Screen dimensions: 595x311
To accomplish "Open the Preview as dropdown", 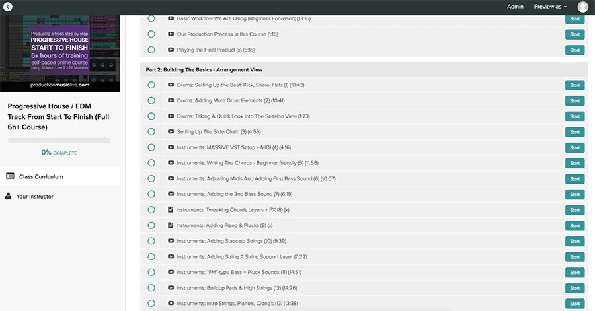I will 549,7.
